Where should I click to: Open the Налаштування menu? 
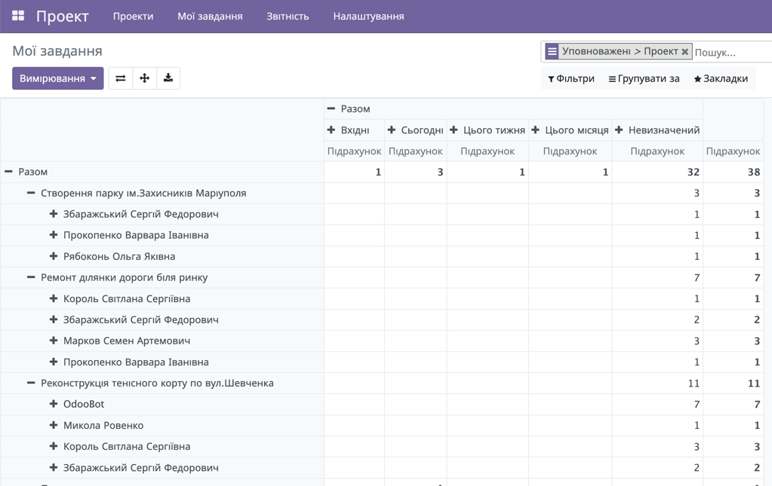(368, 15)
